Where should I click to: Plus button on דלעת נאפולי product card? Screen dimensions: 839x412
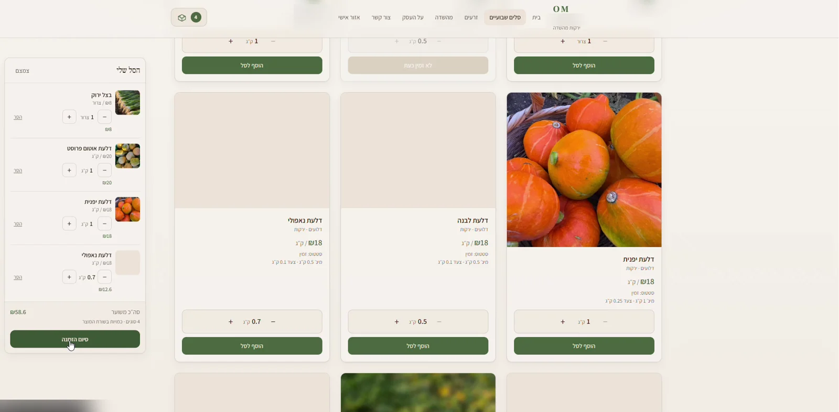(231, 321)
